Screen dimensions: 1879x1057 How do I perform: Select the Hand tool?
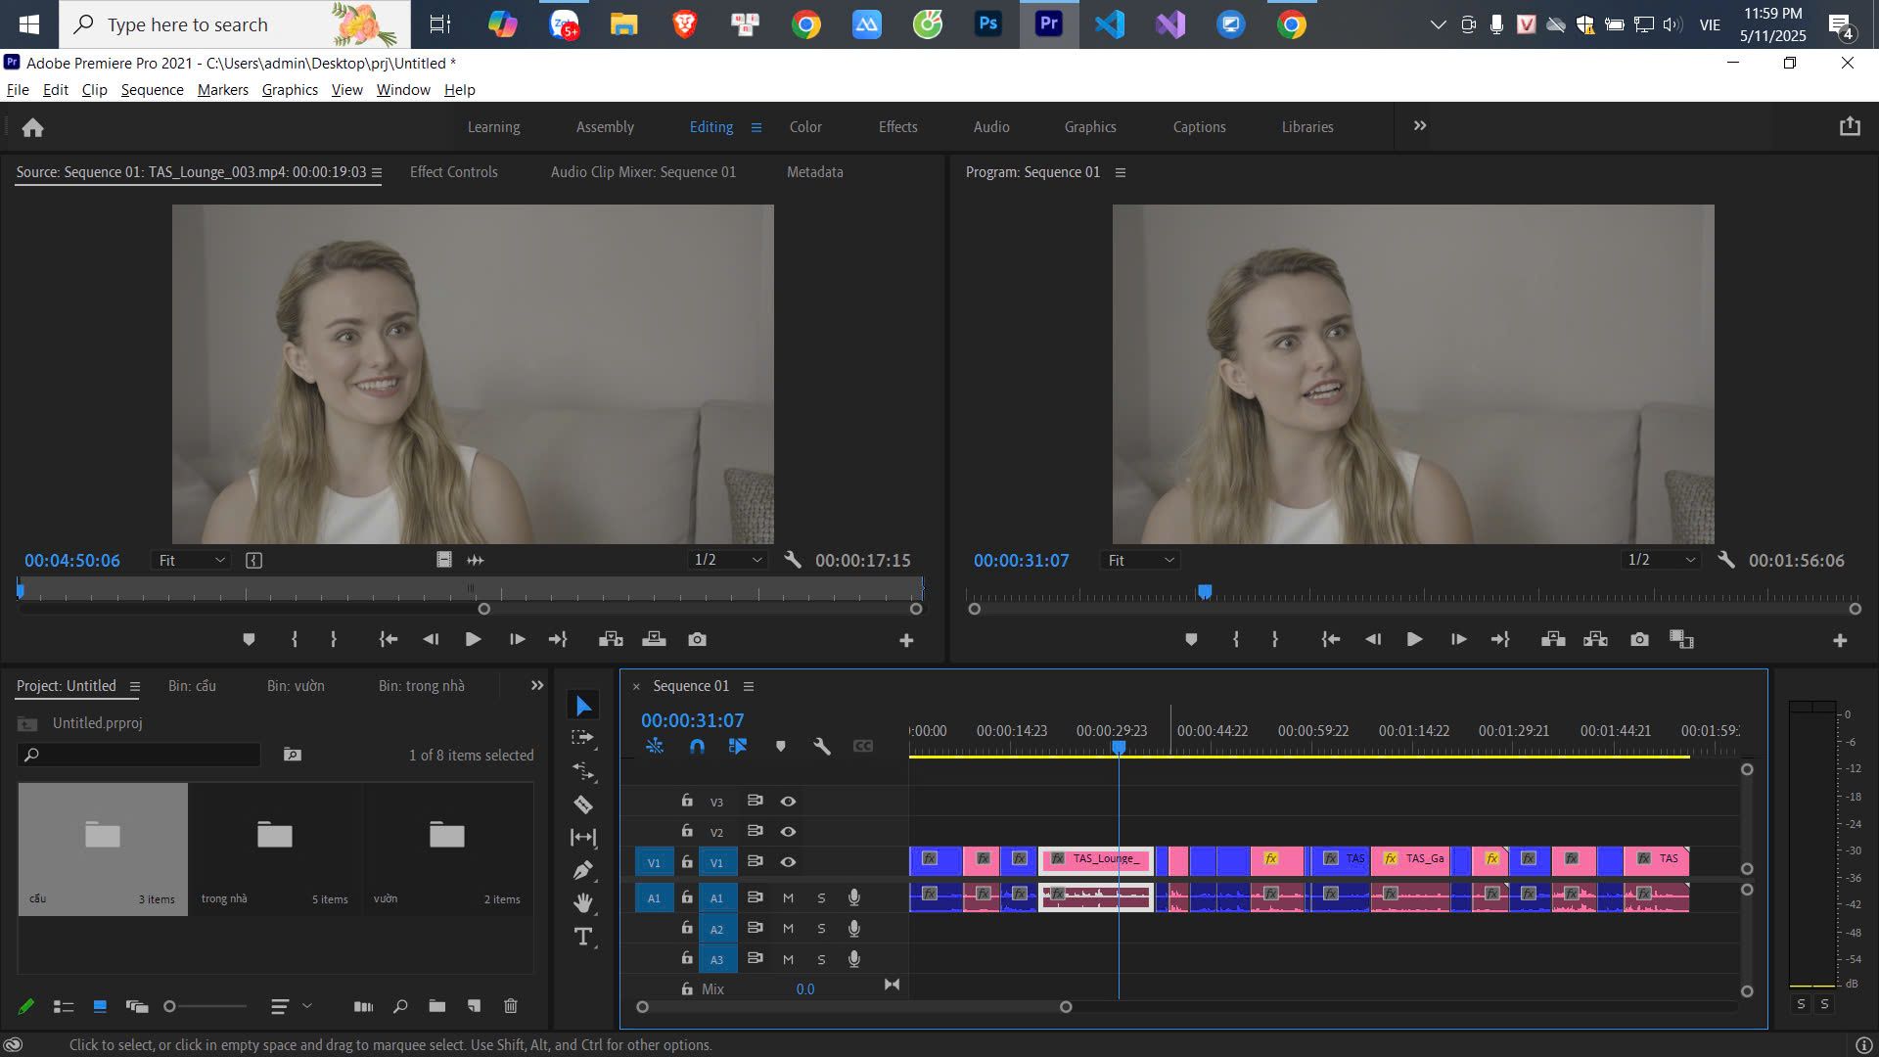pos(583,903)
